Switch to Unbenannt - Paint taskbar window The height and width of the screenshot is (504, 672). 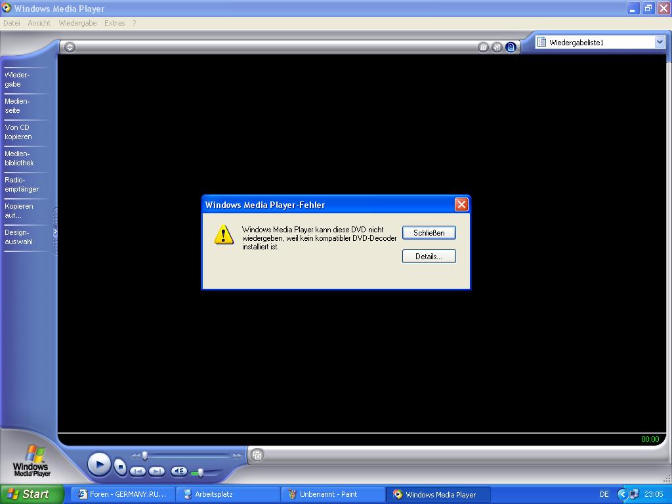click(x=333, y=495)
